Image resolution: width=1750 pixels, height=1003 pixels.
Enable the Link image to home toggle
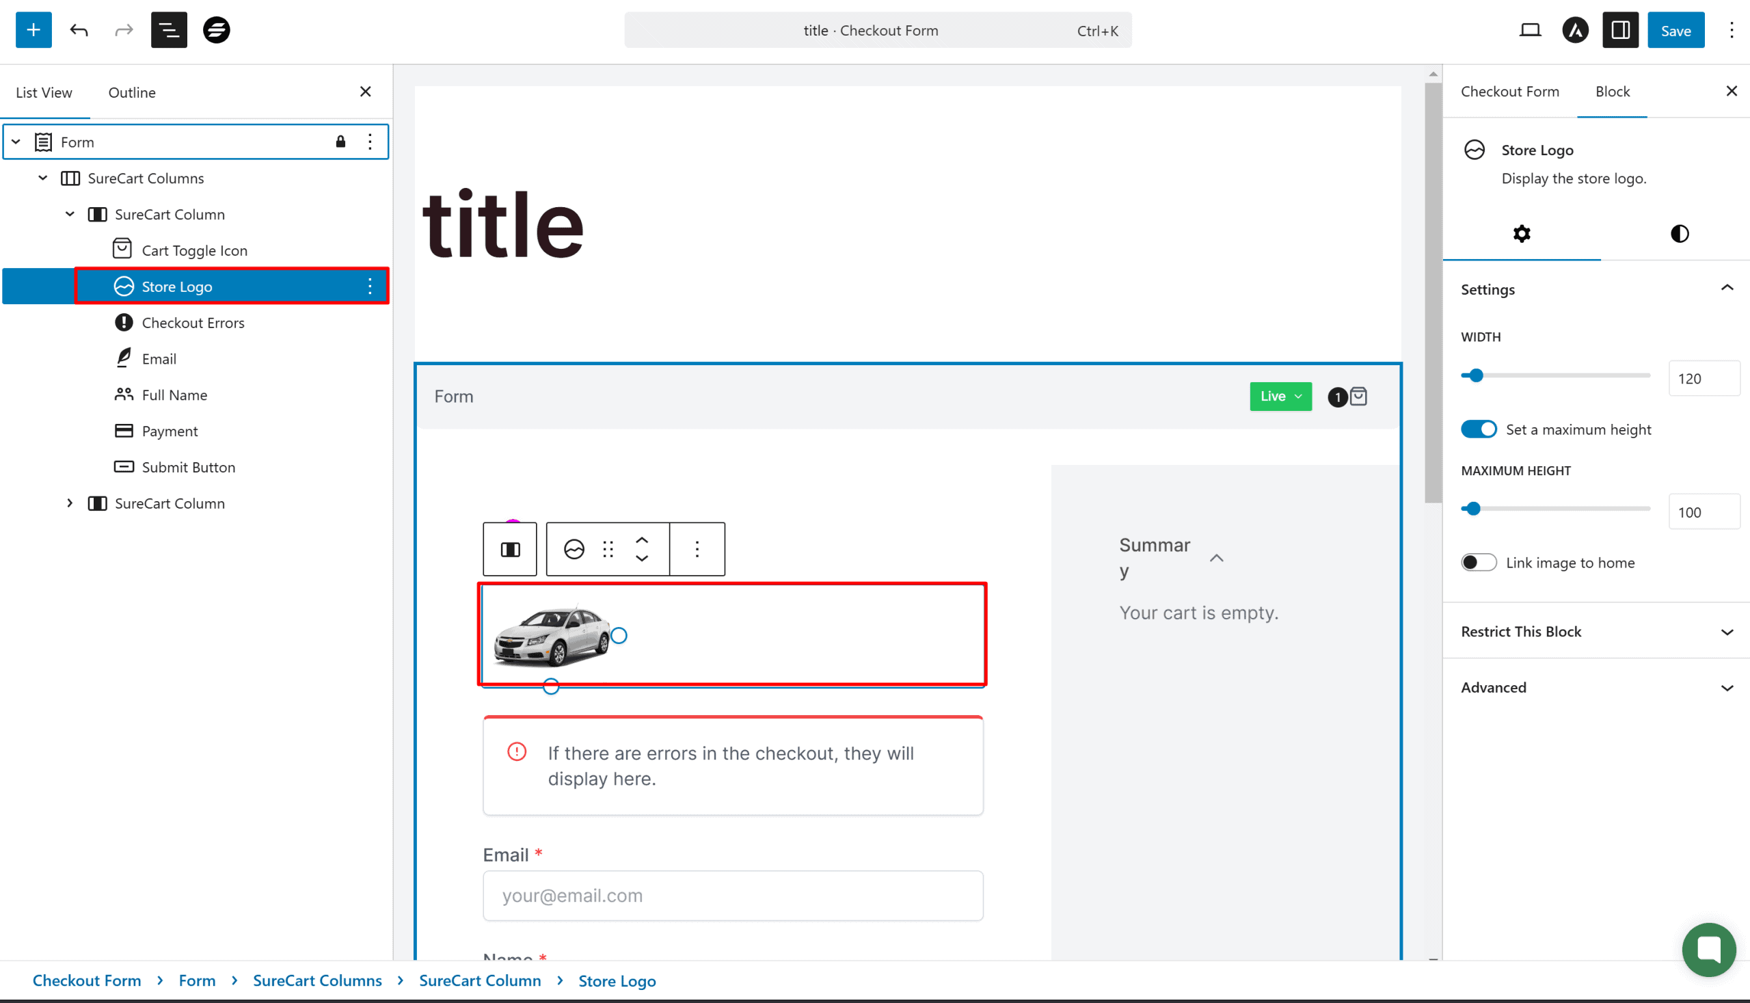click(x=1479, y=562)
